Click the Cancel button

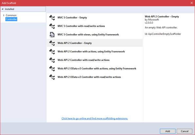[185, 131]
